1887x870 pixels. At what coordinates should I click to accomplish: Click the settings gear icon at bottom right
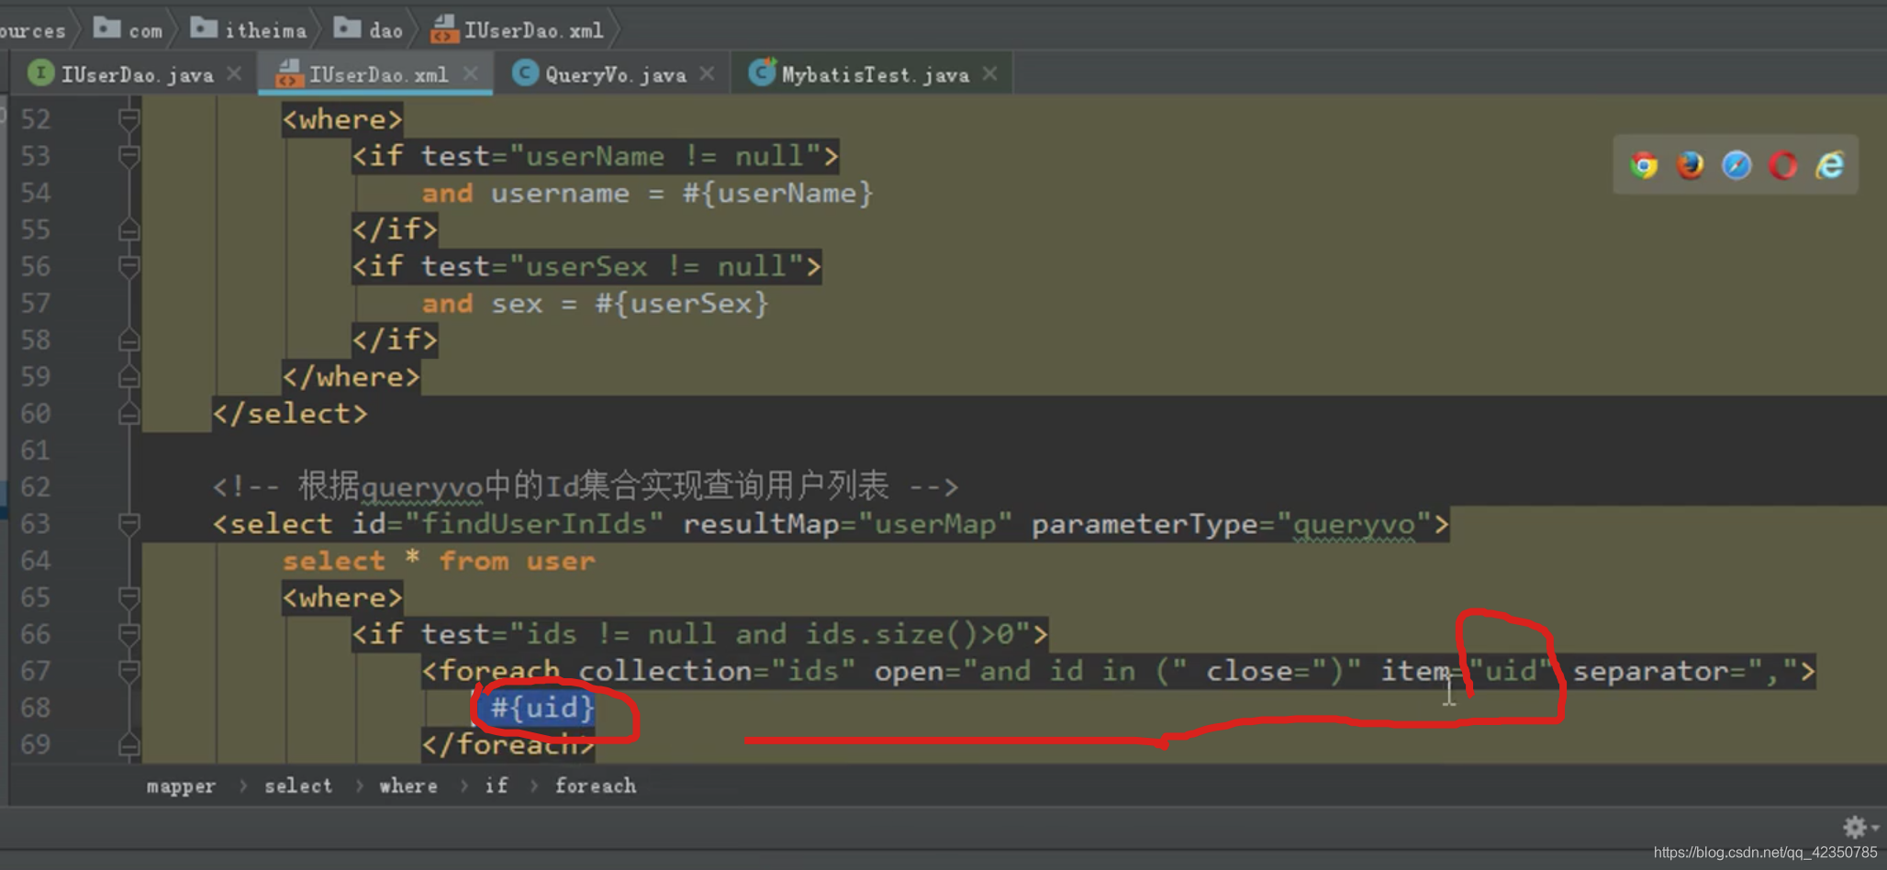point(1855,827)
